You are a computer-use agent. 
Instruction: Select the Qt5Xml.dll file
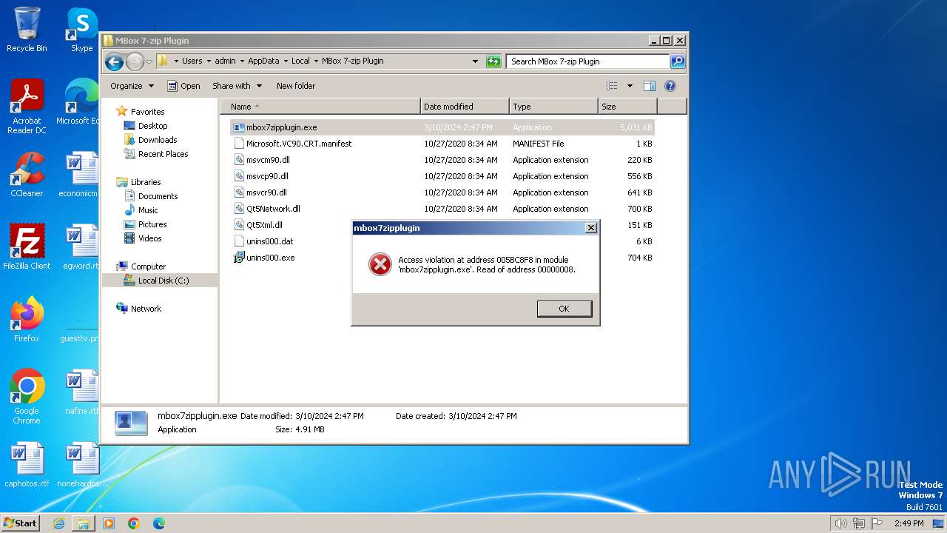click(x=264, y=225)
